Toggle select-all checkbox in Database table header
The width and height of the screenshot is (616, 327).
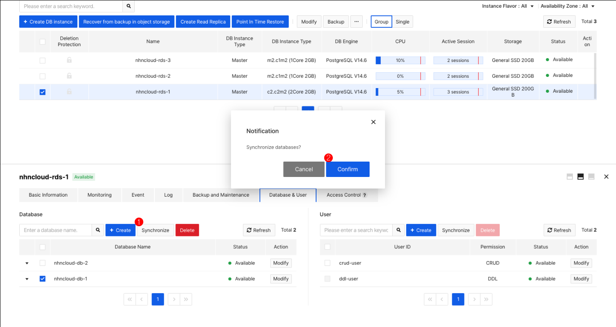pyautogui.click(x=42, y=247)
